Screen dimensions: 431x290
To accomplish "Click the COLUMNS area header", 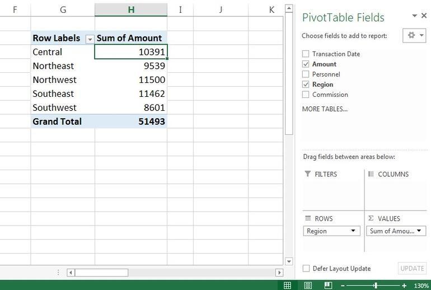I will (x=388, y=174).
